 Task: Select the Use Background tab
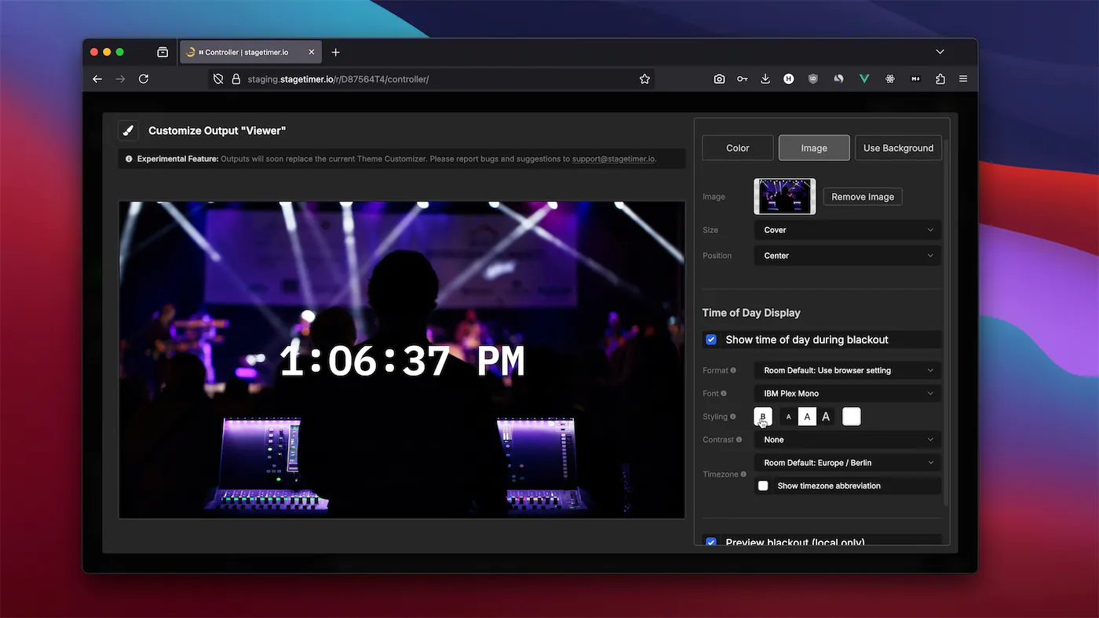[x=898, y=148]
